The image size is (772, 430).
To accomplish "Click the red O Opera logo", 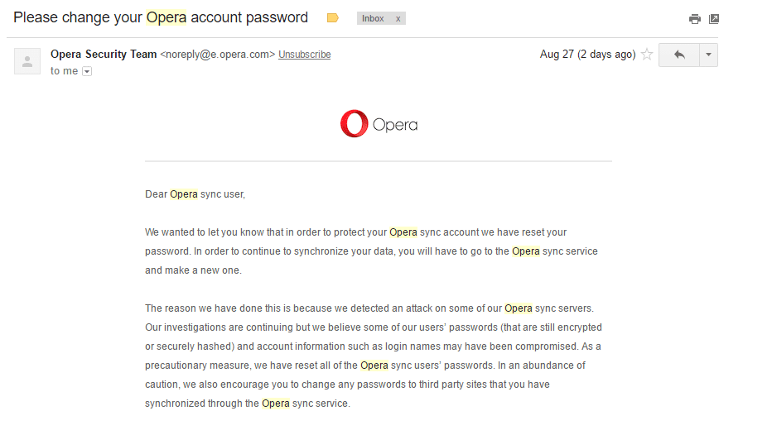I will point(354,123).
